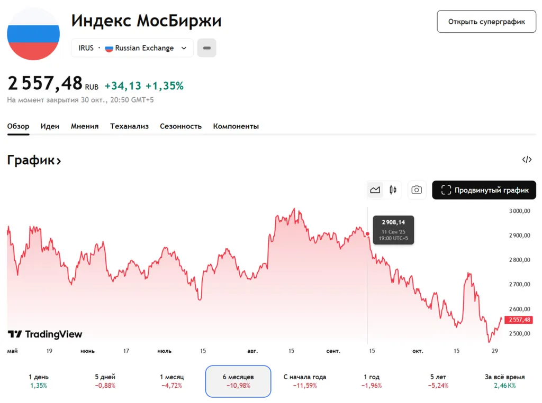Click the Russian flag index logo
This screenshot has height=403, width=542.
[x=33, y=34]
